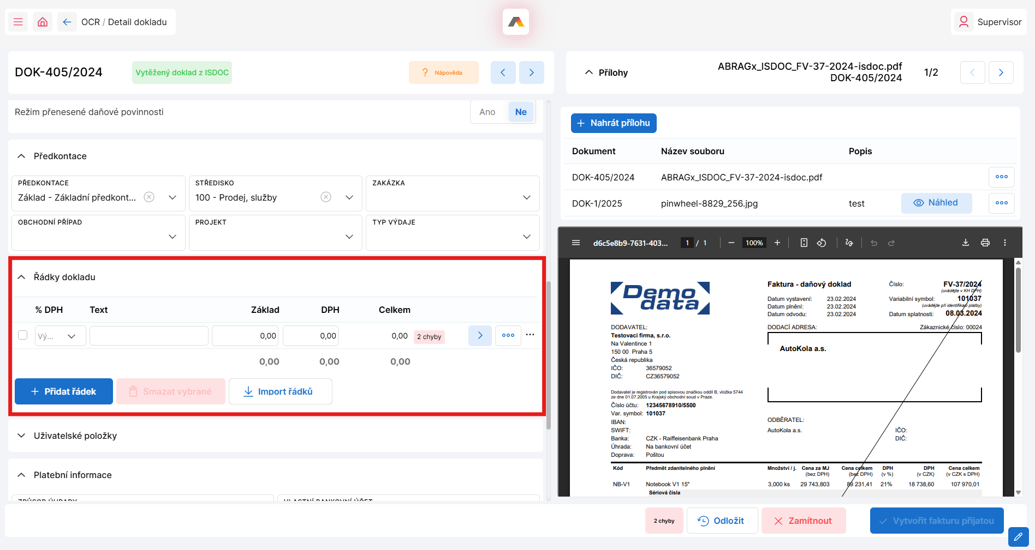Open the three-dot overflow menu of the document row
Viewport: 1035px width, 550px height.
530,335
